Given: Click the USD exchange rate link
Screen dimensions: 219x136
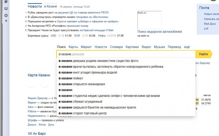Looking at the screenshot, I should [53, 36].
